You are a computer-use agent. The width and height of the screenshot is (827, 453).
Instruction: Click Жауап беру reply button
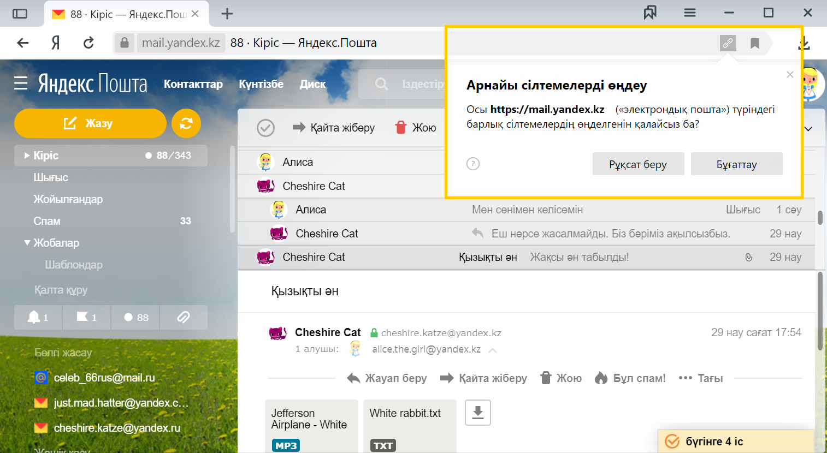387,378
